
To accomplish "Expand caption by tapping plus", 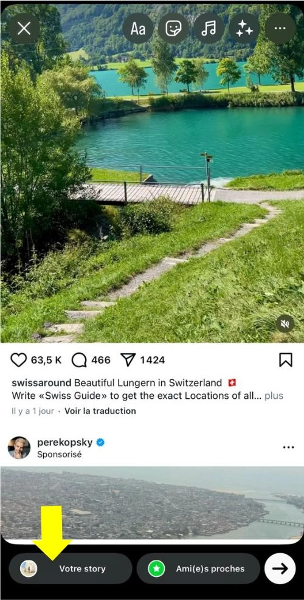I will click(274, 396).
